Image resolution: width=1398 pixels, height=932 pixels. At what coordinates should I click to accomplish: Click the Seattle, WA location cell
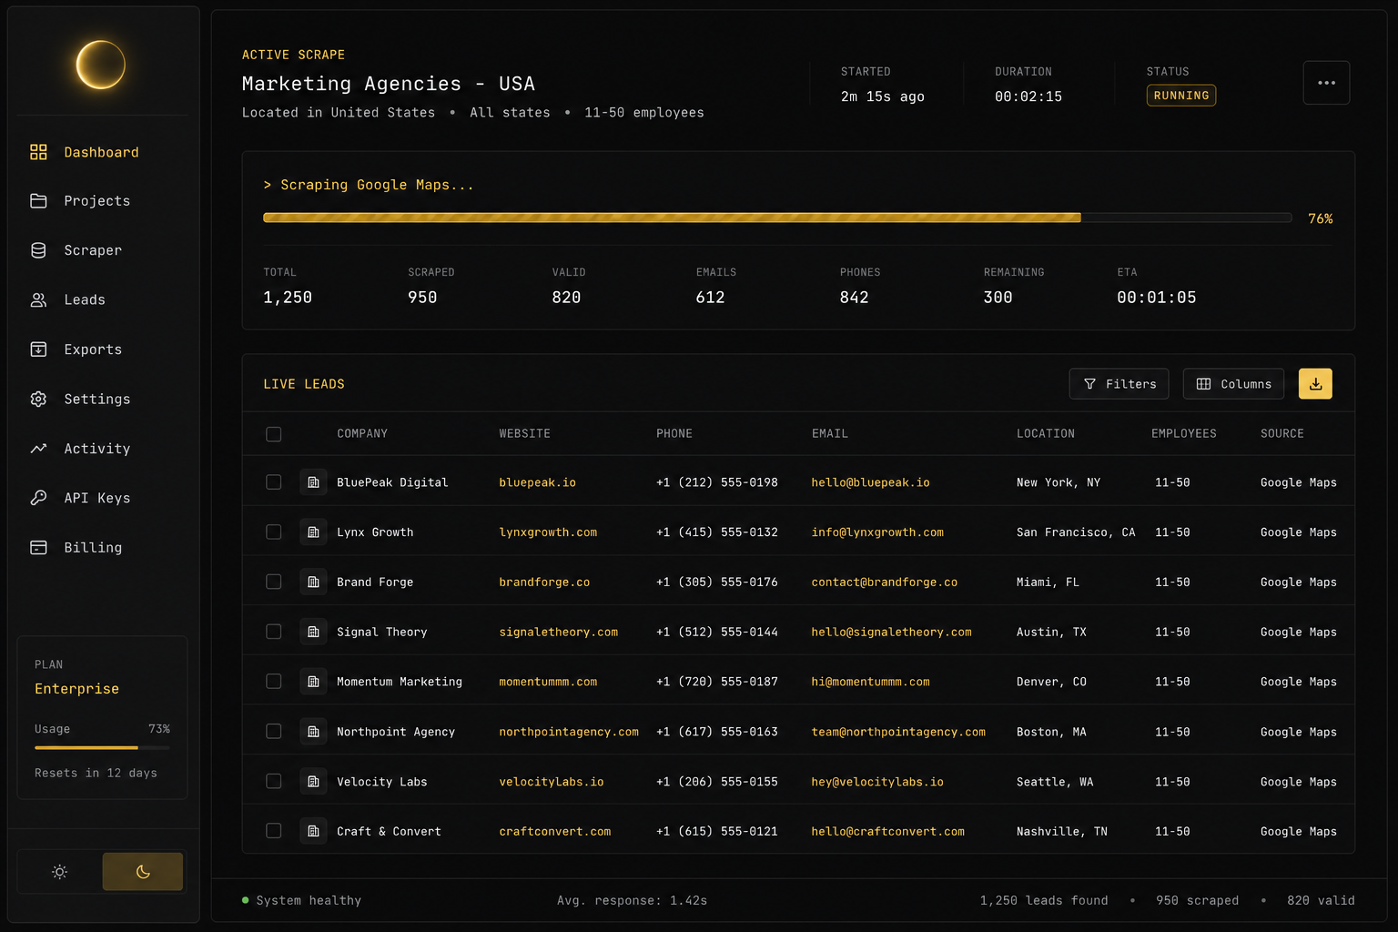(x=1055, y=781)
